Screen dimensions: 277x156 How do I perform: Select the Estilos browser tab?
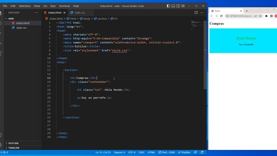(x=226, y=11)
